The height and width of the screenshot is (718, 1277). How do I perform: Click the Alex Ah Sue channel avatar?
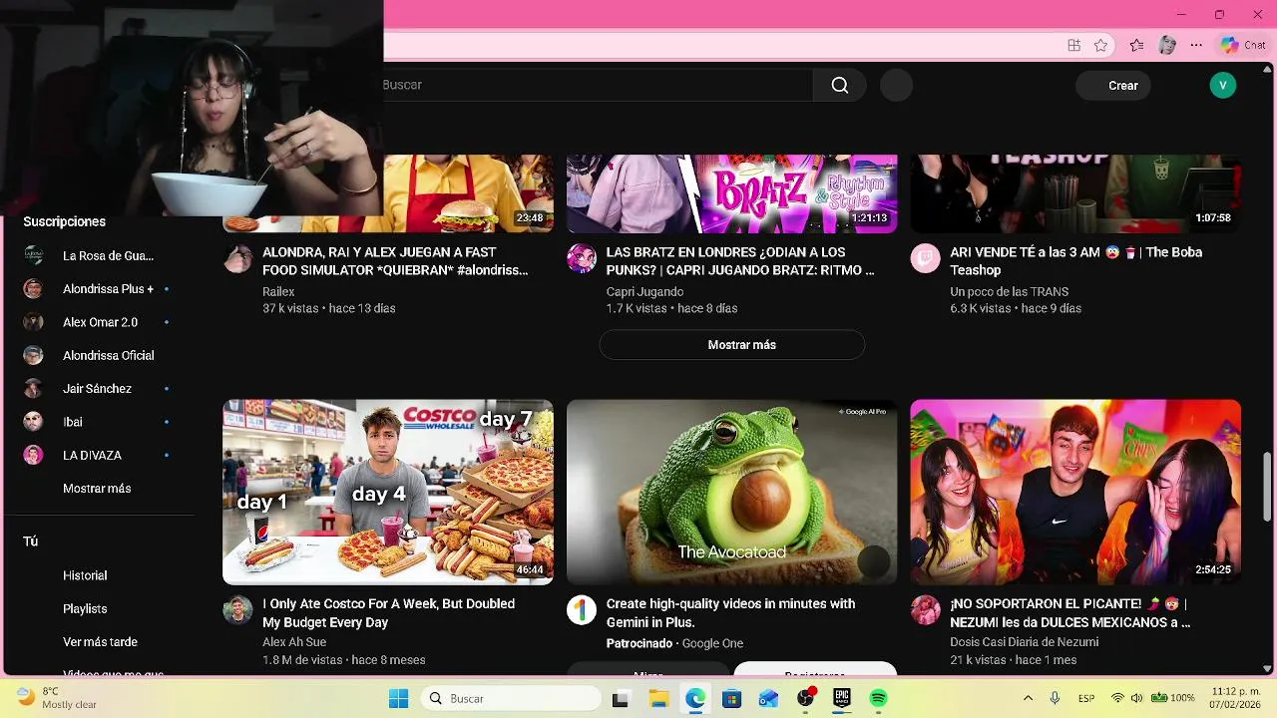click(237, 610)
